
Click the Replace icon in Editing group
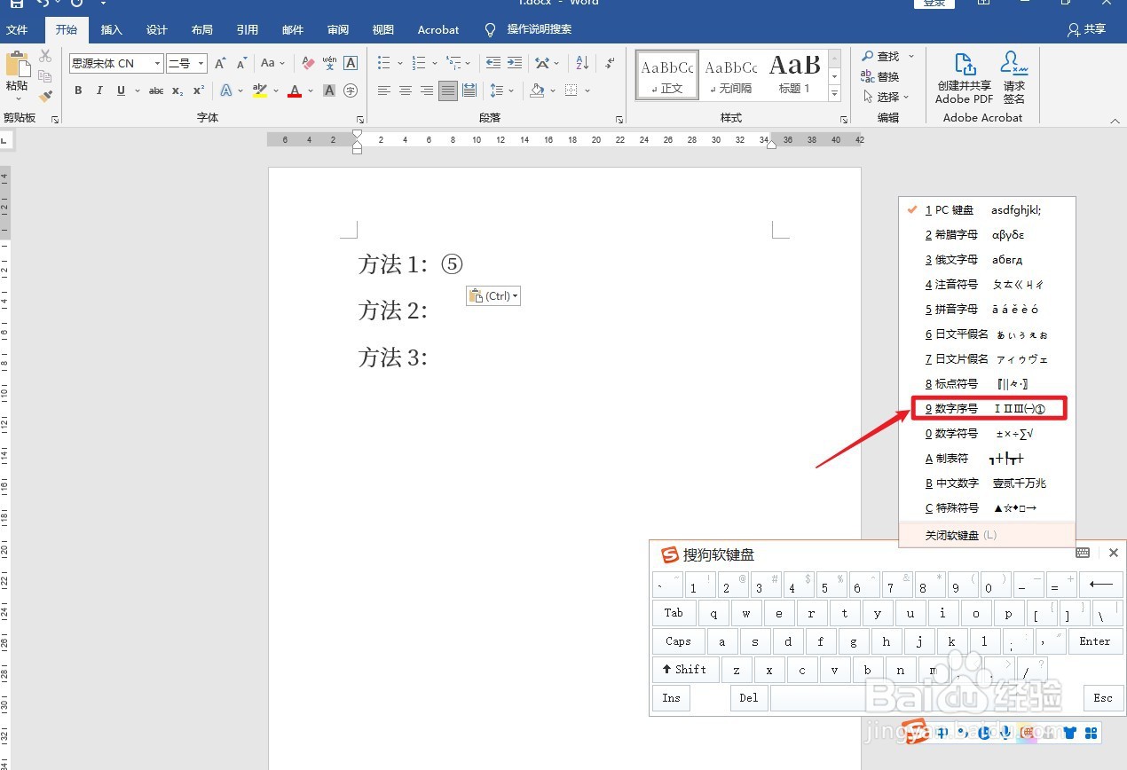click(880, 76)
